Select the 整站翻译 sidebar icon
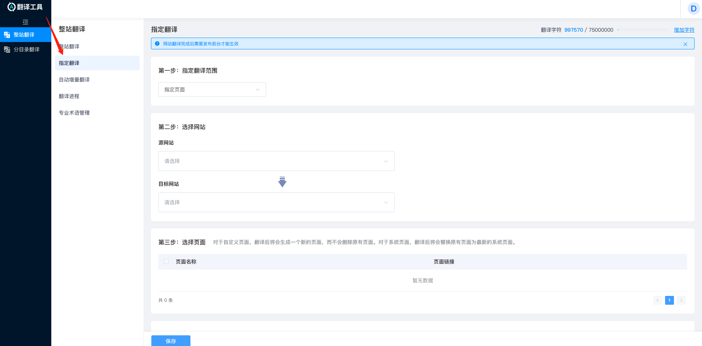The height and width of the screenshot is (346, 702). (7, 34)
